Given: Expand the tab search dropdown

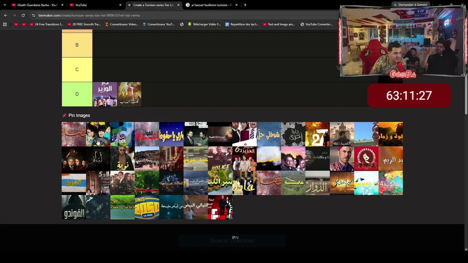Looking at the screenshot, I should click(x=5, y=5).
